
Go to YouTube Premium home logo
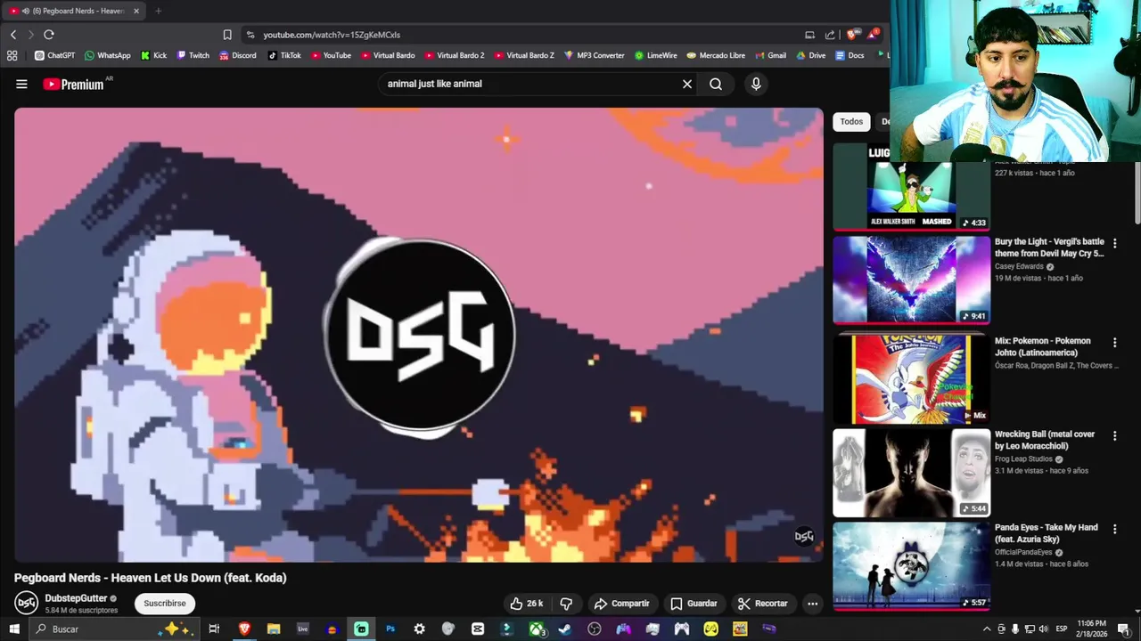73,84
